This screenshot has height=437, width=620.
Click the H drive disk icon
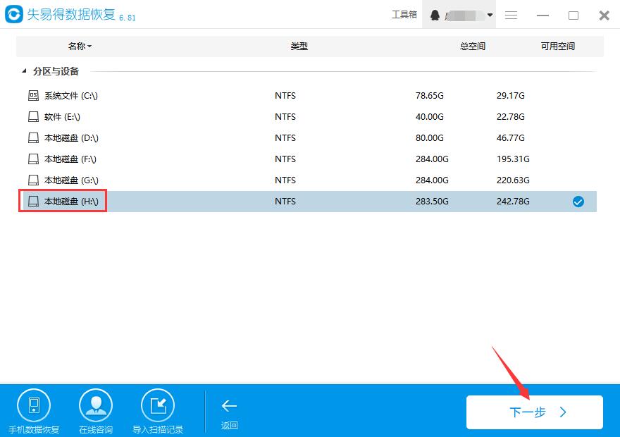click(33, 202)
